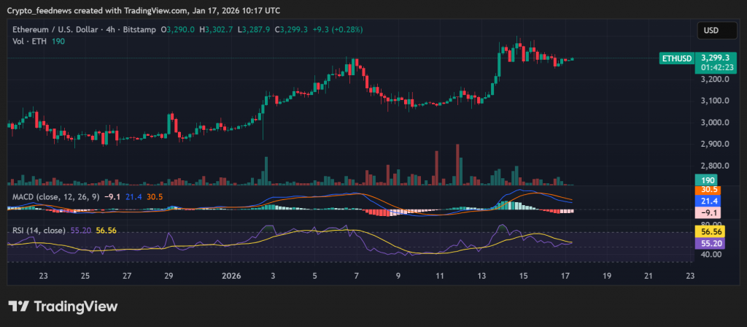Click the ETHUSD symbol price label

tap(675, 57)
